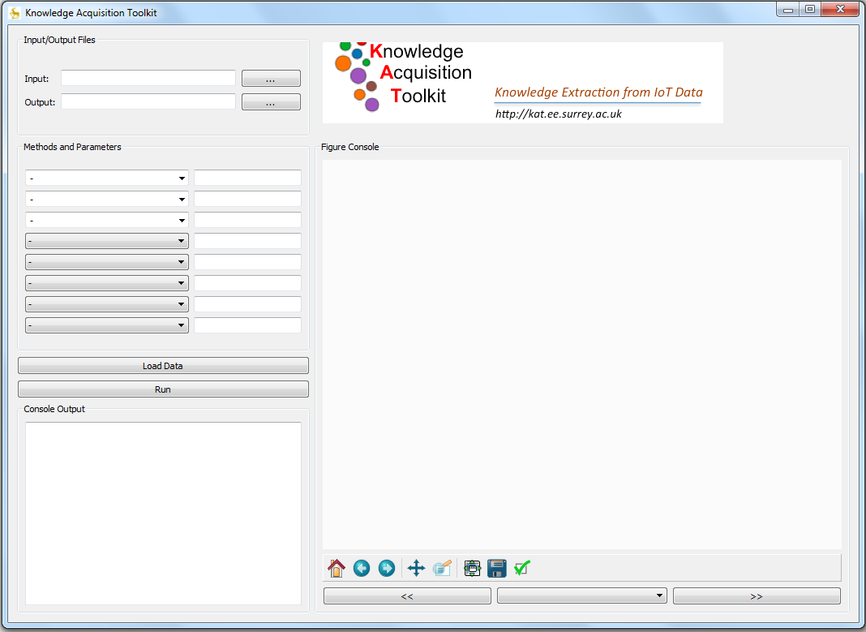866x632 pixels.
Task: Open the second method dropdown
Action: (x=106, y=199)
